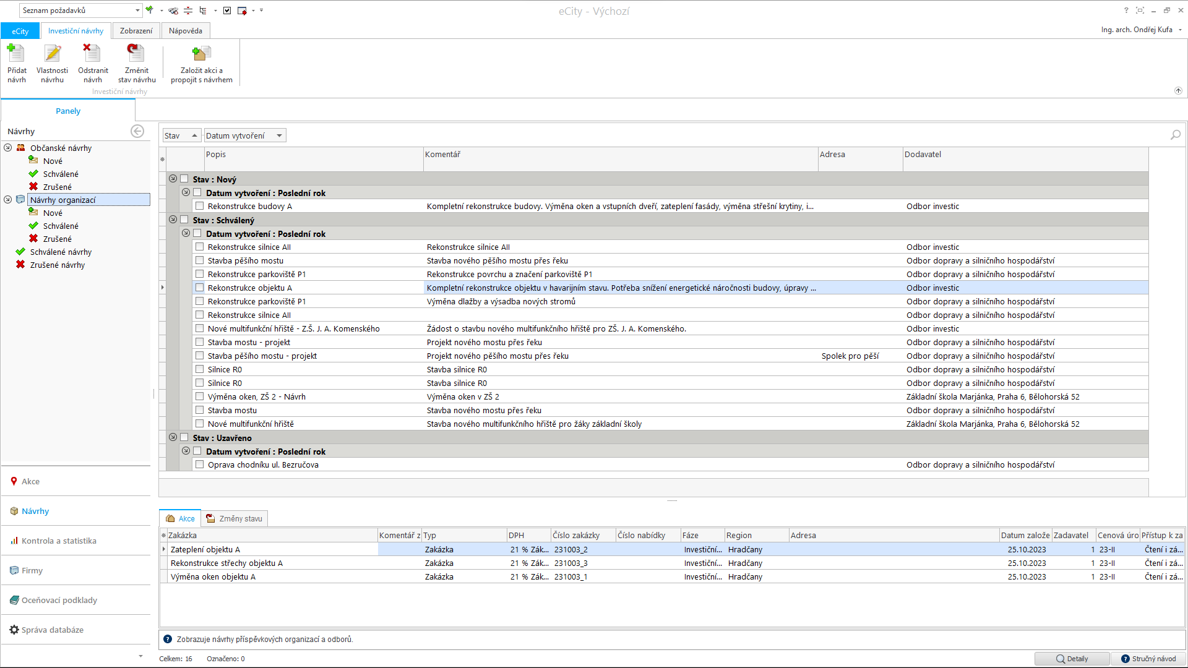1188x668 pixels.
Task: Check Oprava chodníku ul. Bezručova checkbox
Action: [x=199, y=465]
